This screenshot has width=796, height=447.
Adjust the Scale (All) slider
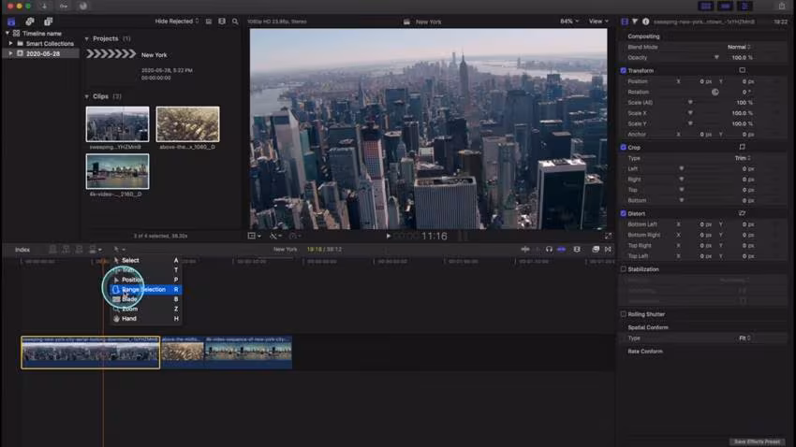point(690,102)
